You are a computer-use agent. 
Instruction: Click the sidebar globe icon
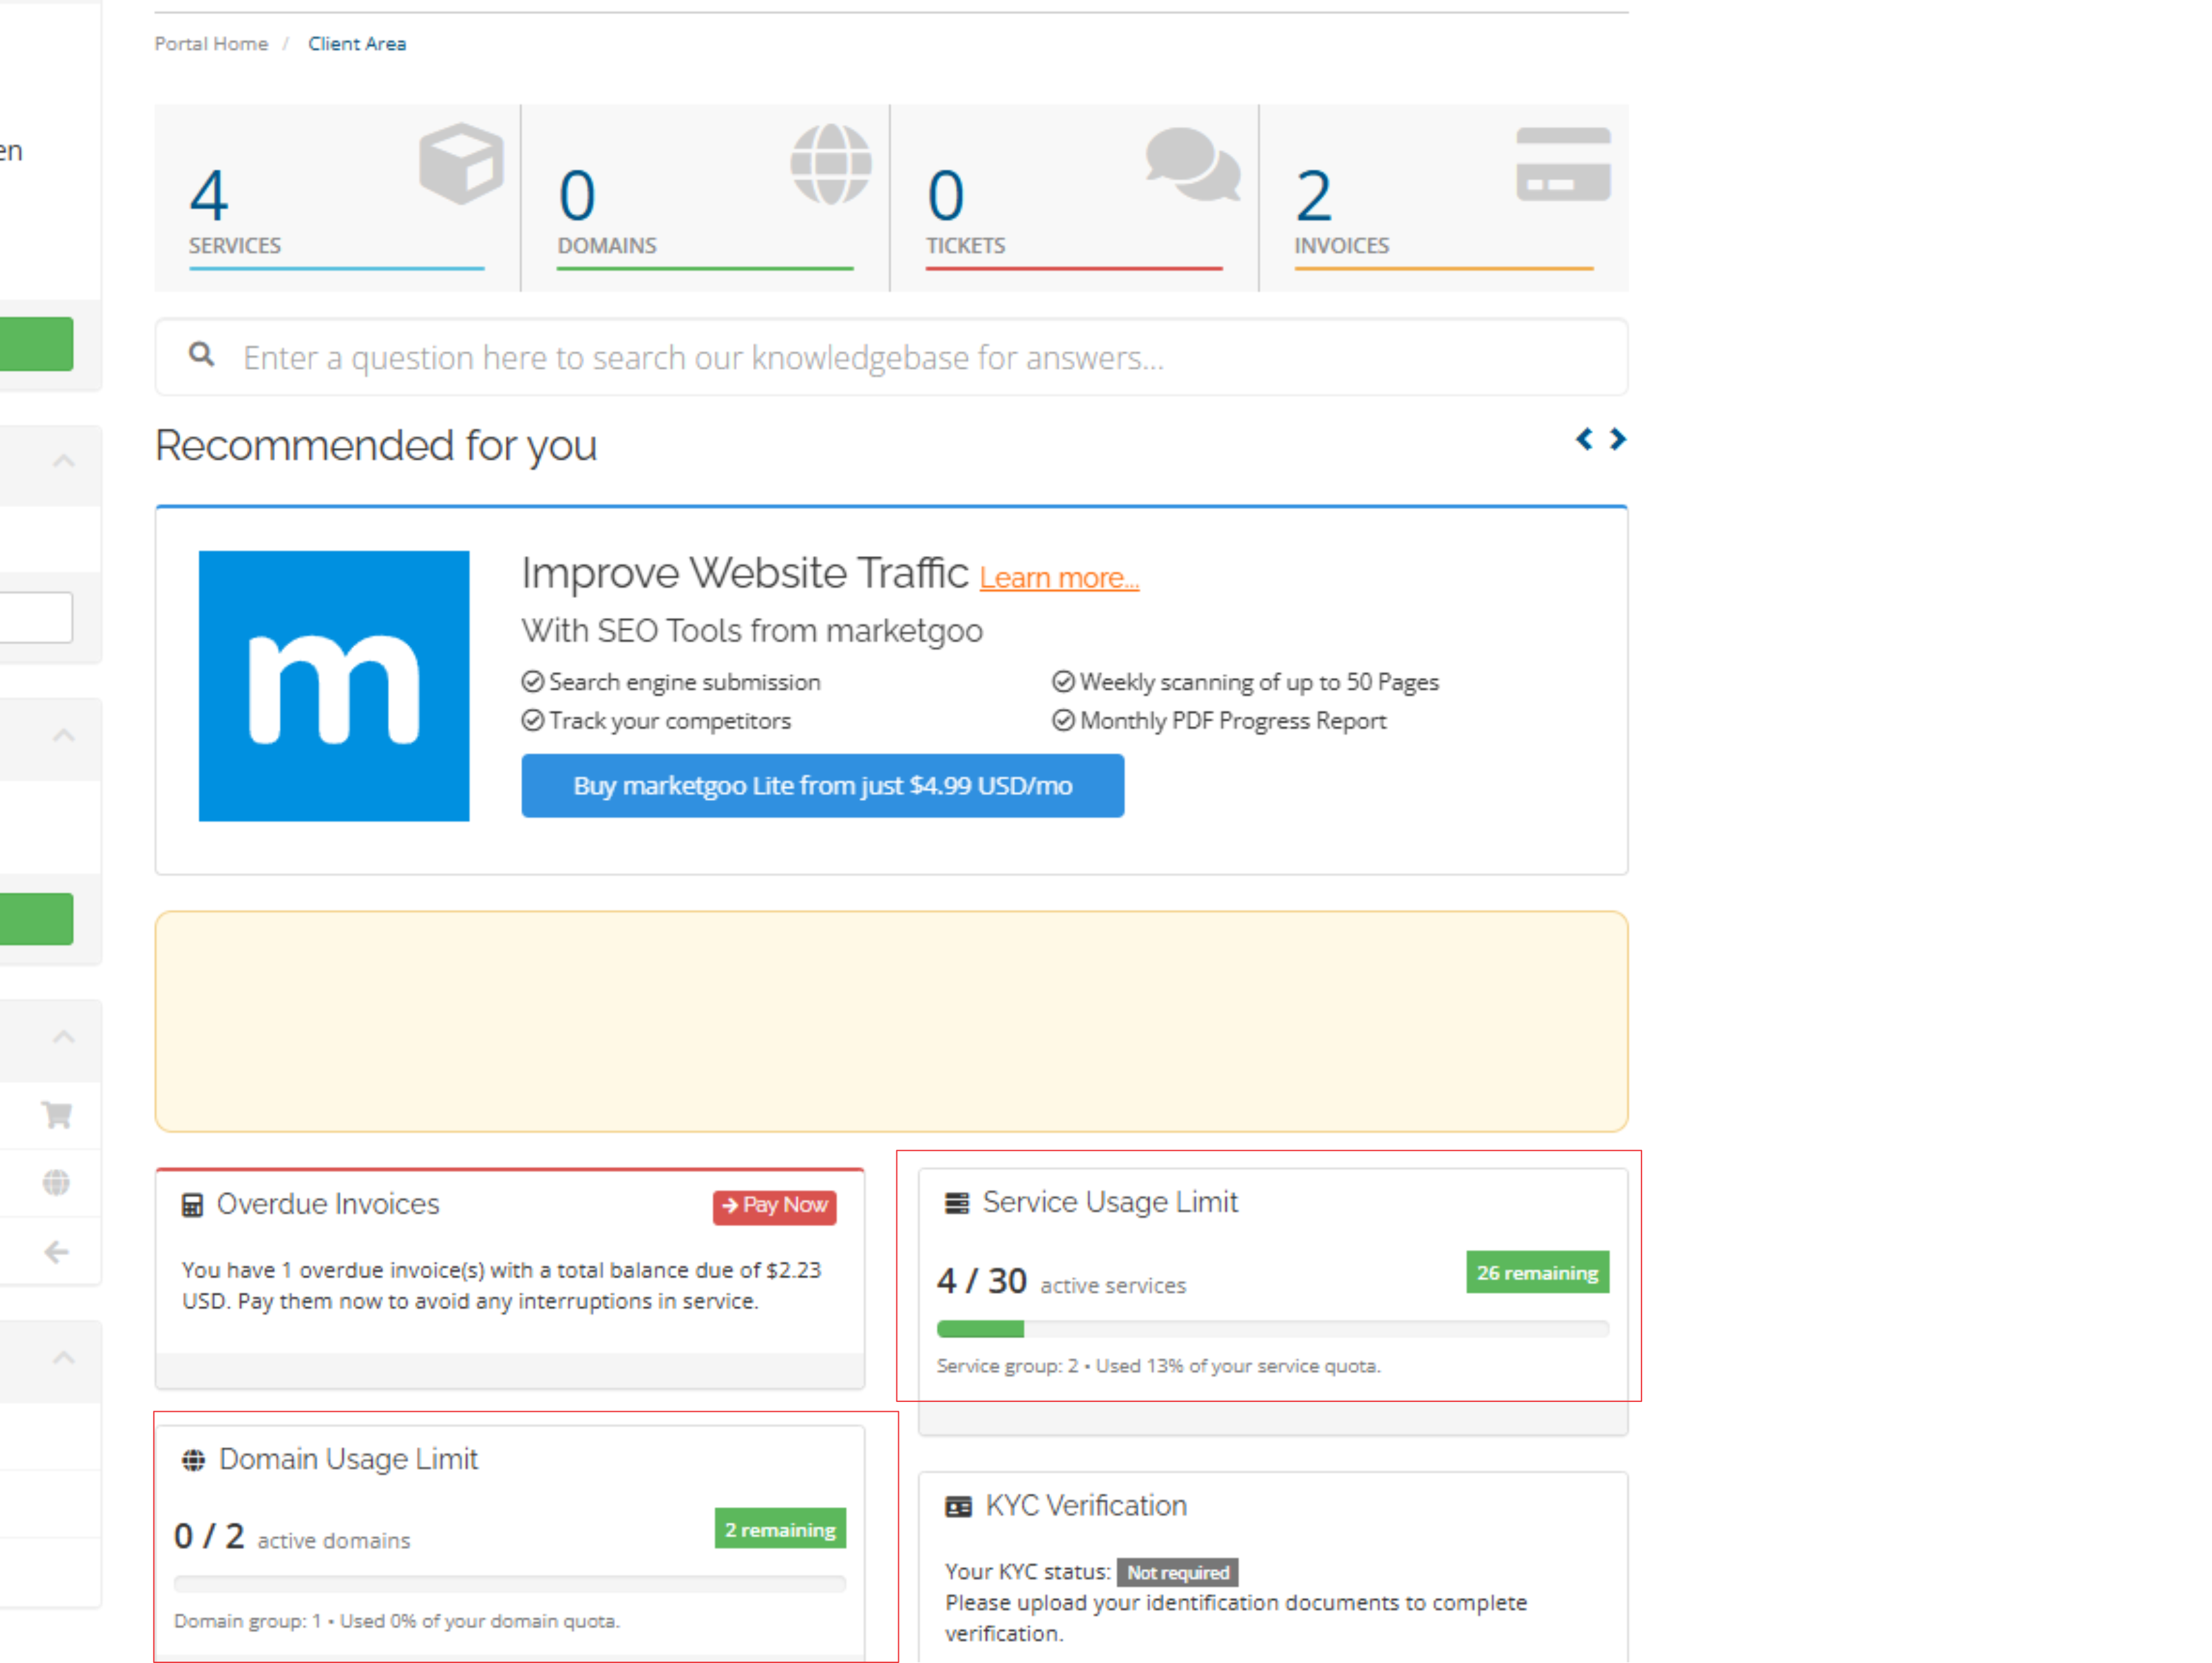click(x=57, y=1182)
